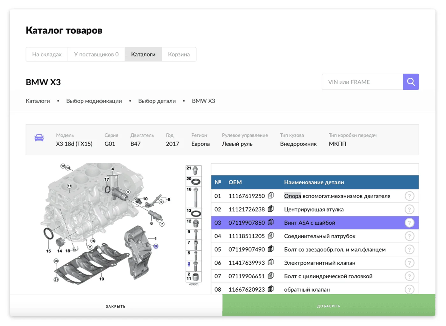Select the Каталоги tab
This screenshot has height=326, width=446.
[143, 54]
